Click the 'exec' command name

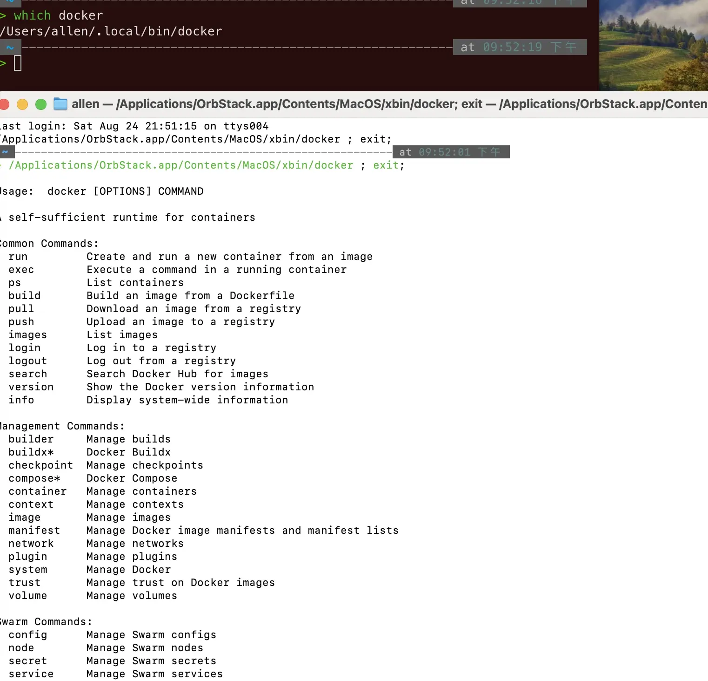tap(21, 270)
